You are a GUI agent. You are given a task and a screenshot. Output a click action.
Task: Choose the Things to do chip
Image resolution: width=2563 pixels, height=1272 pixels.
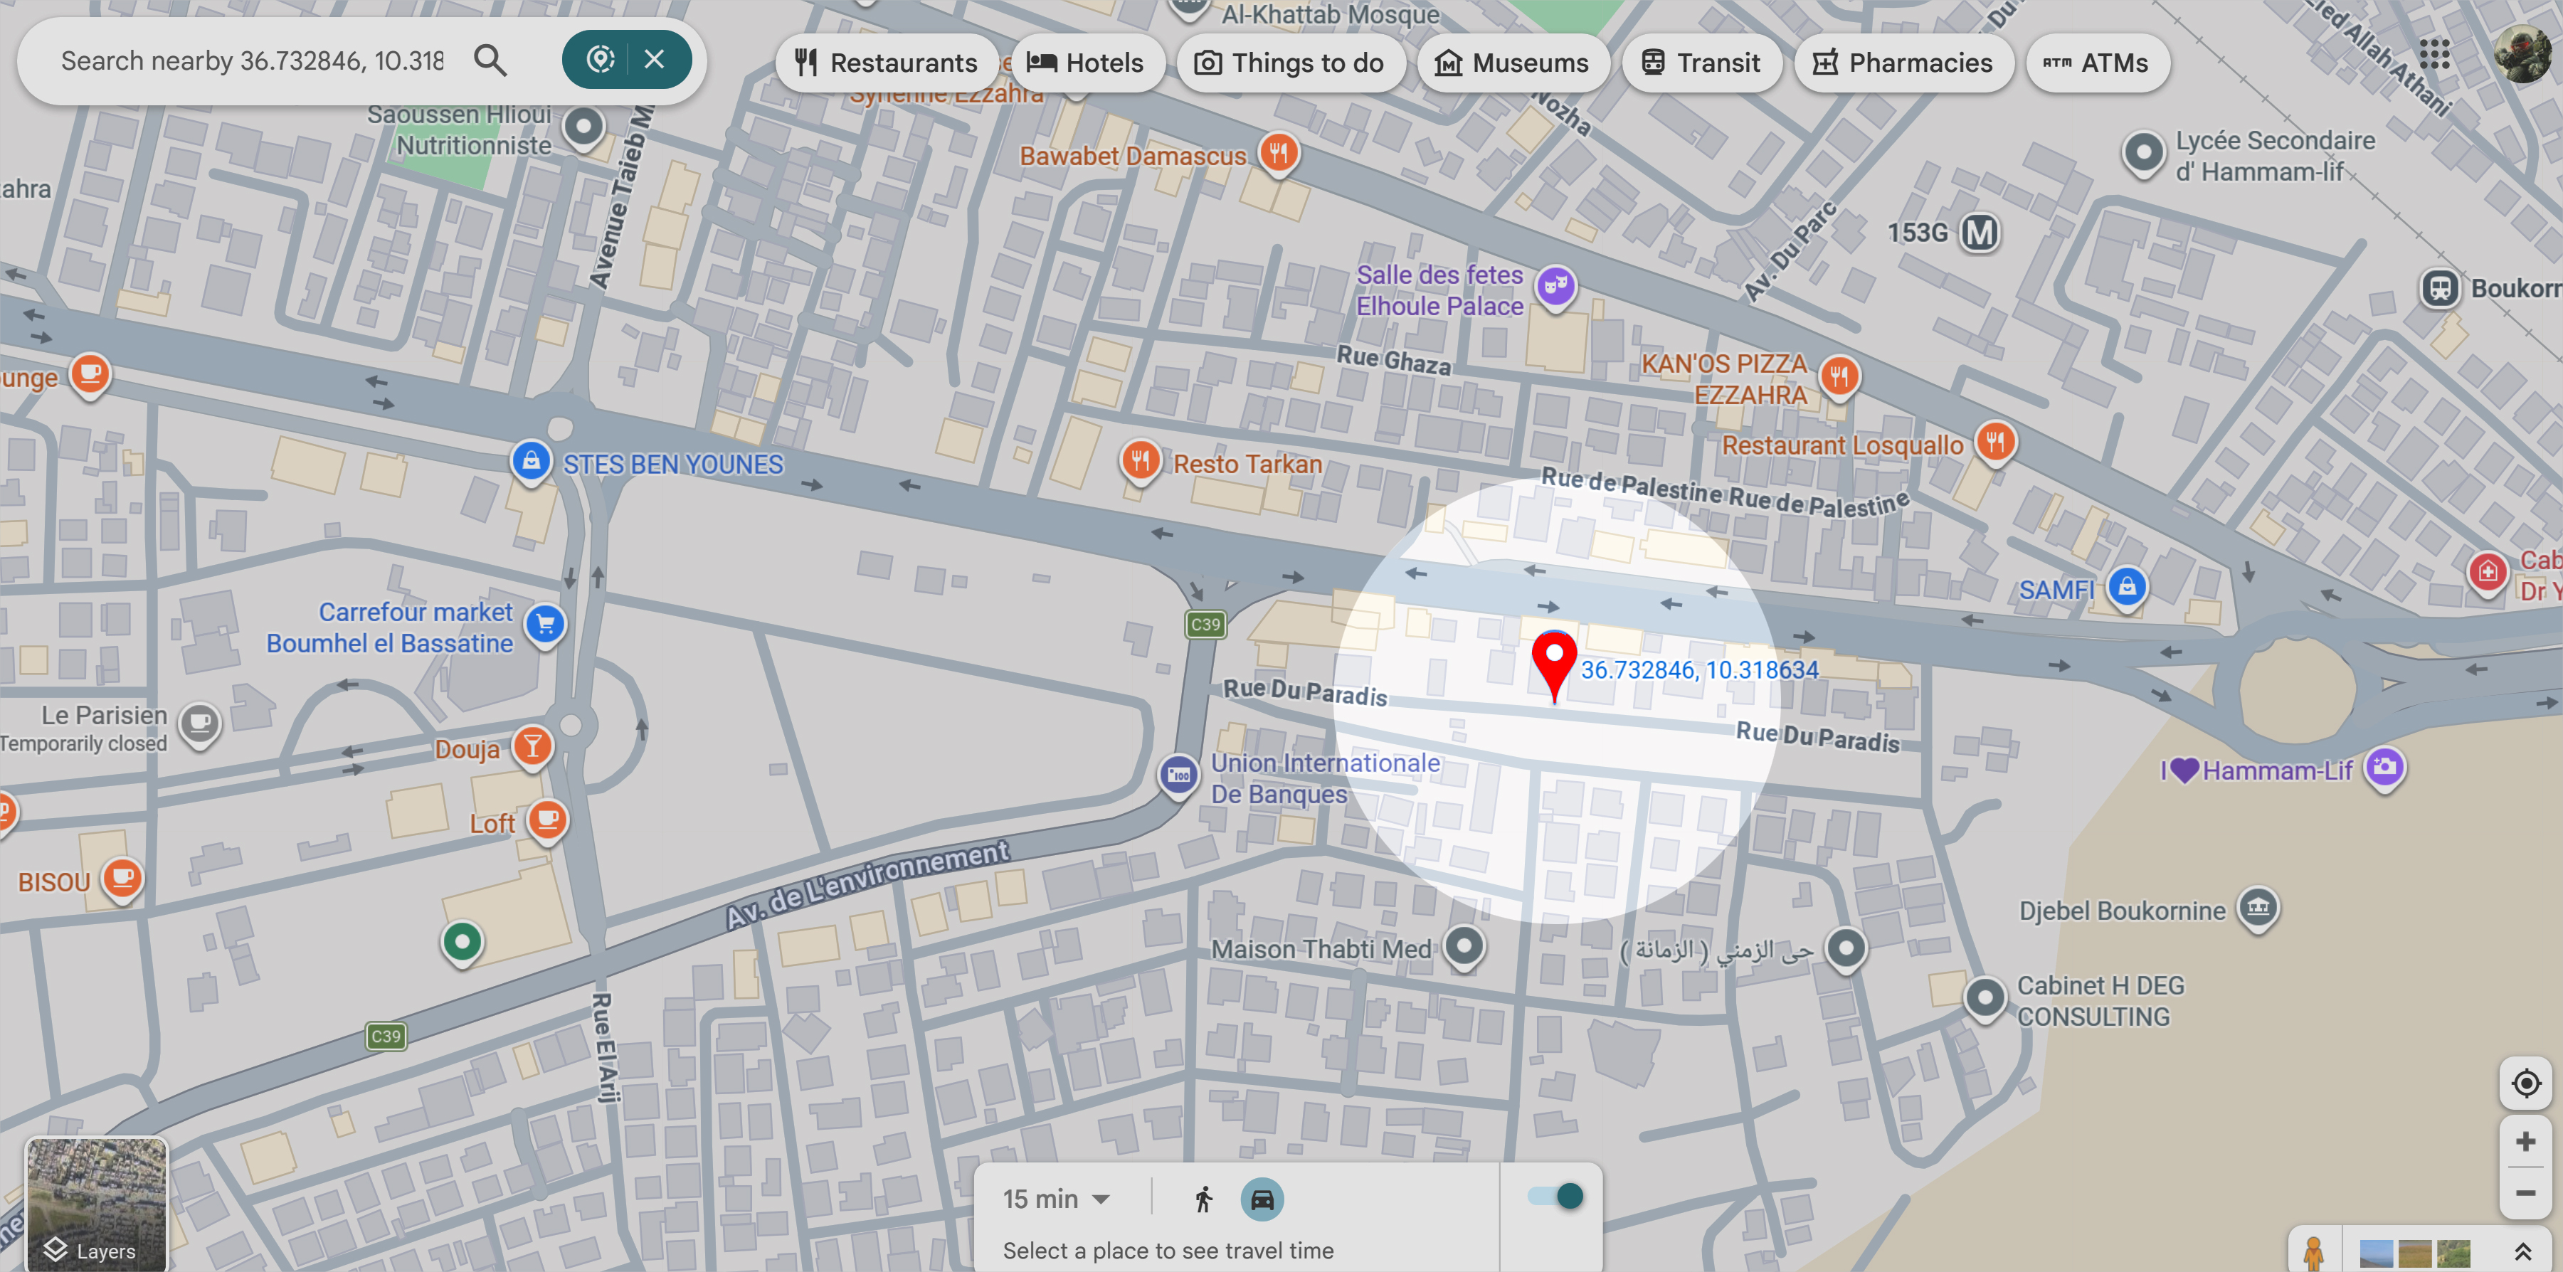1291,63
